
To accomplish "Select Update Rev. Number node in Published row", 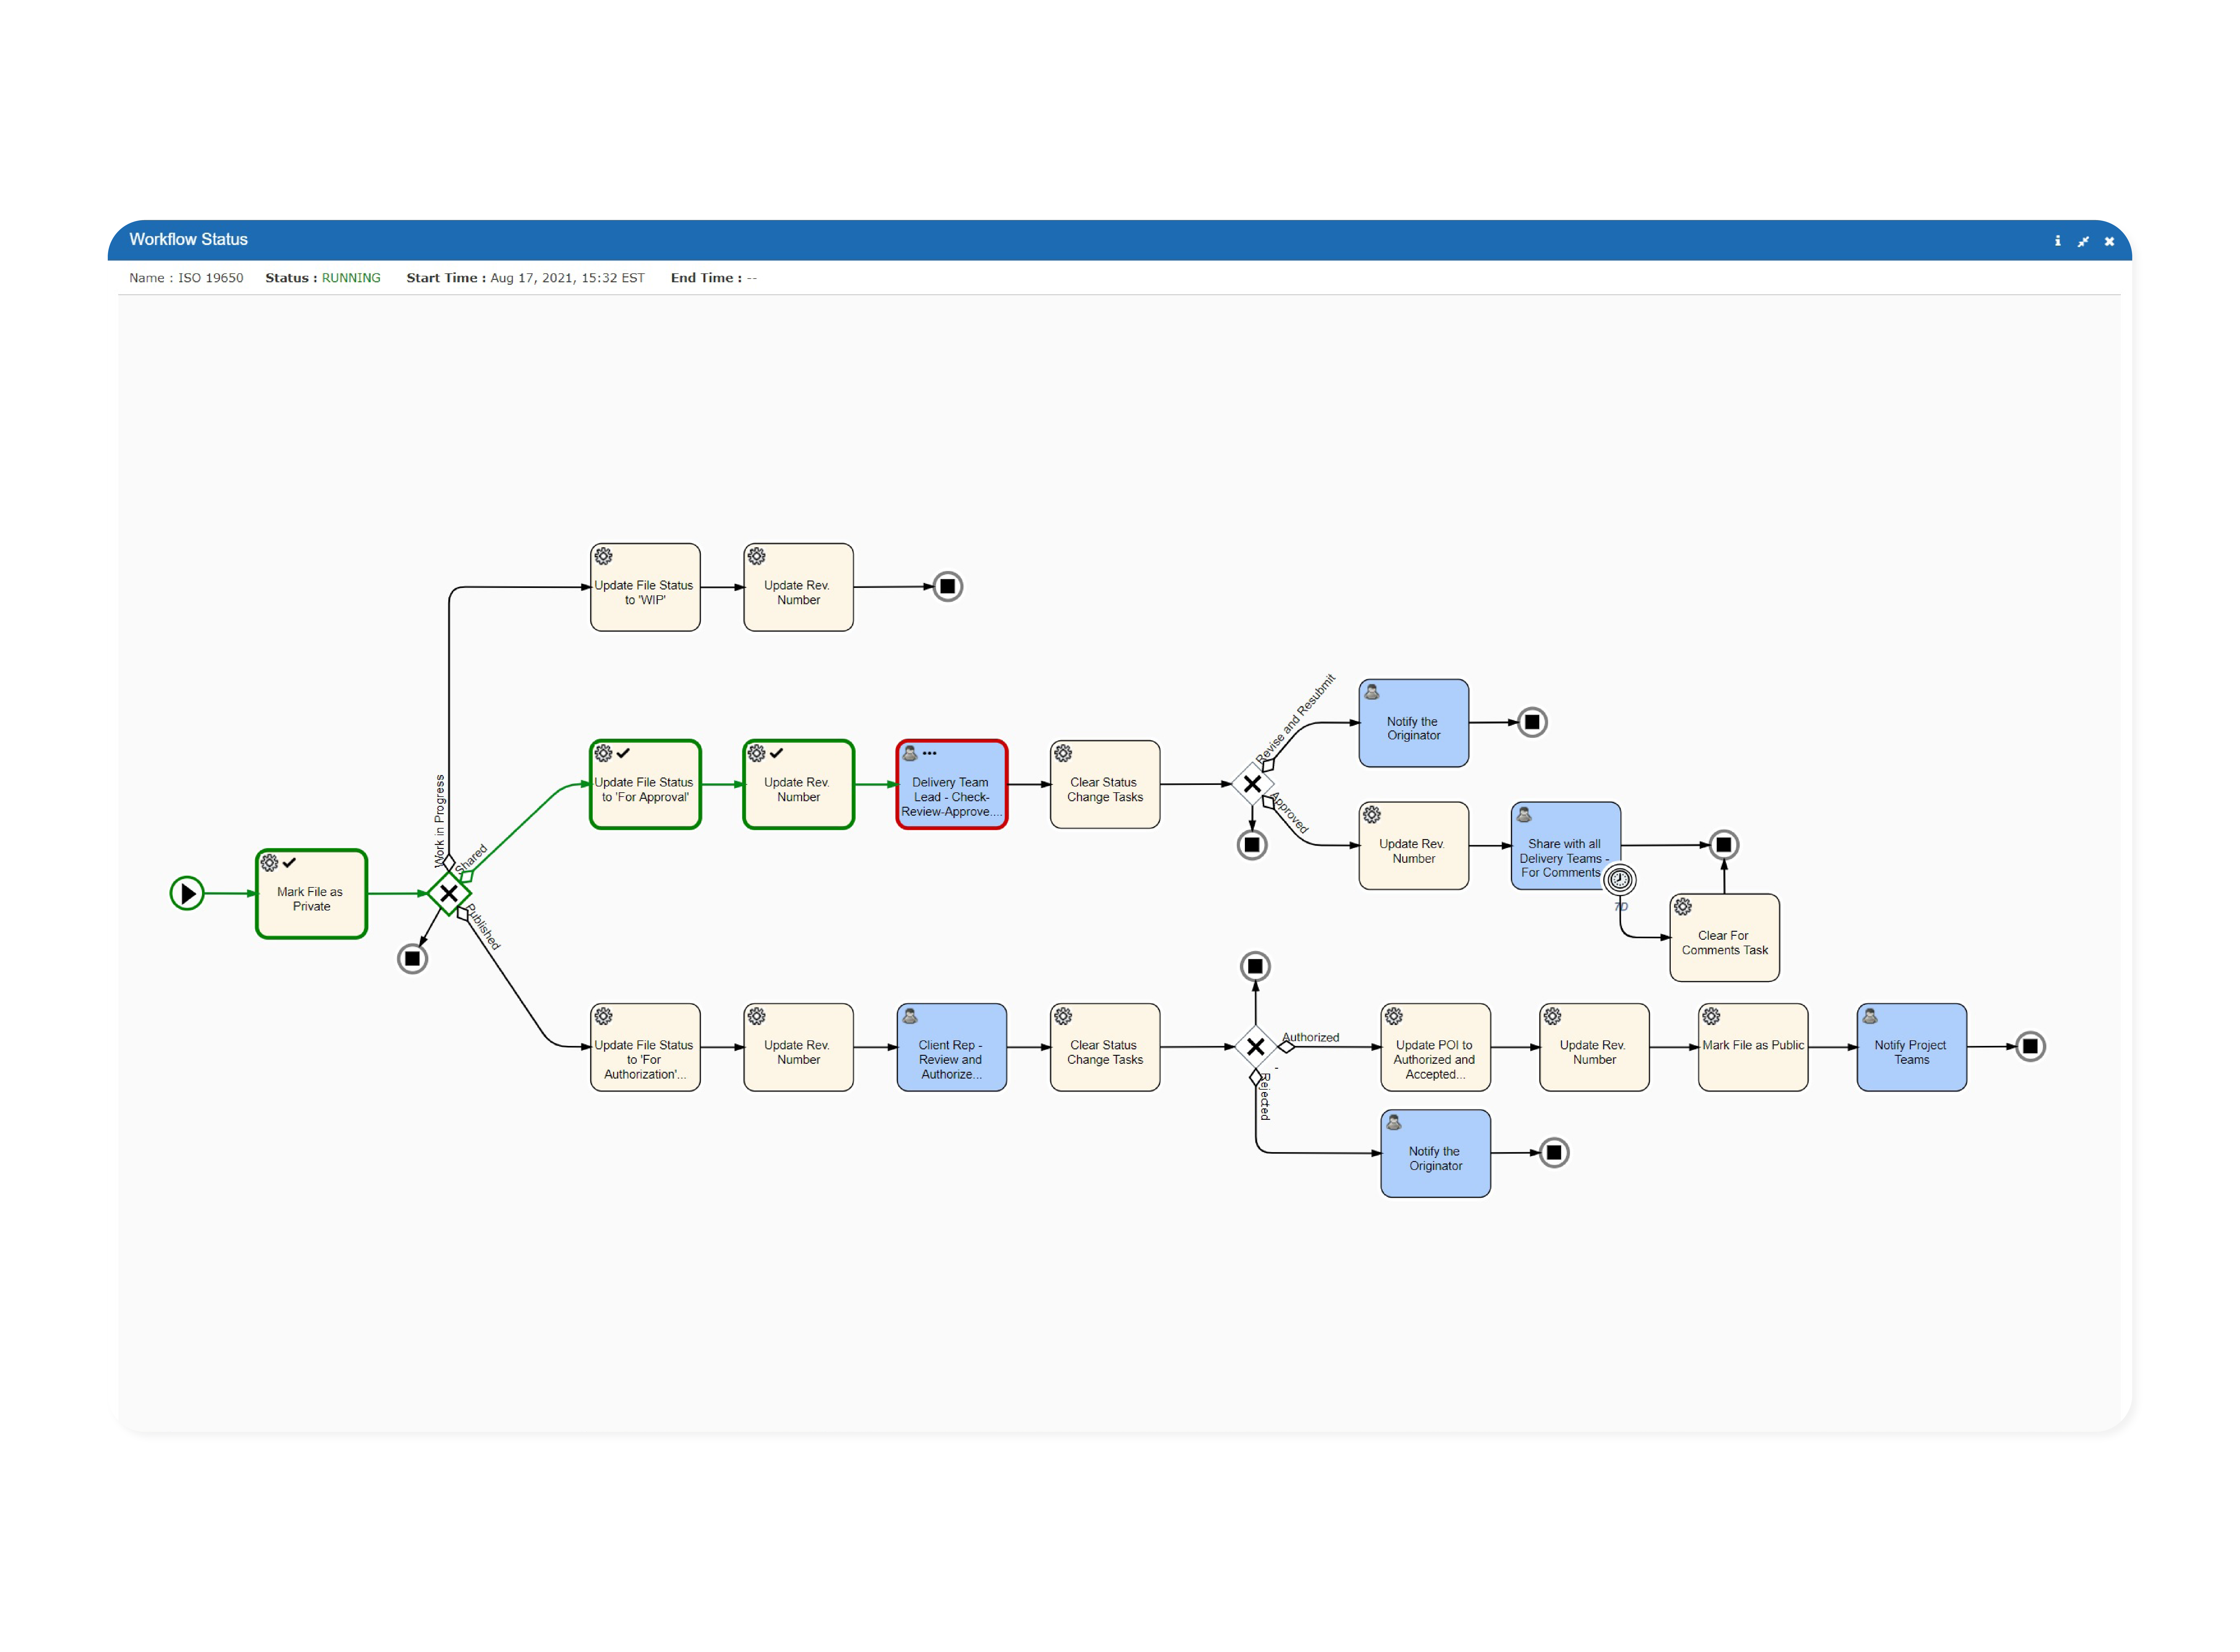I will (x=798, y=1047).
